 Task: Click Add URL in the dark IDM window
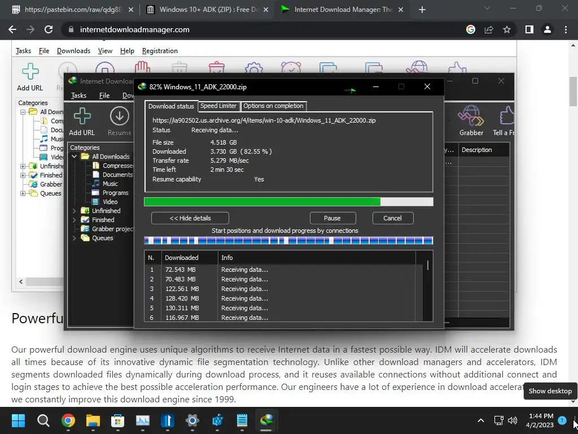[x=82, y=122]
